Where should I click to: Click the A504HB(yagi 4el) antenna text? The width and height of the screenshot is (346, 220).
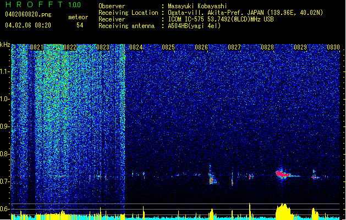(194, 26)
